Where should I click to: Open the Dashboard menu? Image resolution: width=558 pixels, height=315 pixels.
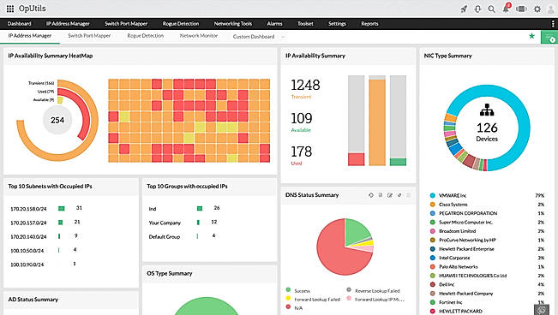[19, 24]
